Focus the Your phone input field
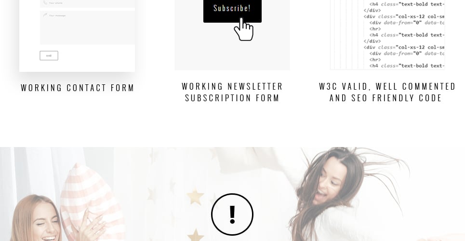 click(88, 3)
